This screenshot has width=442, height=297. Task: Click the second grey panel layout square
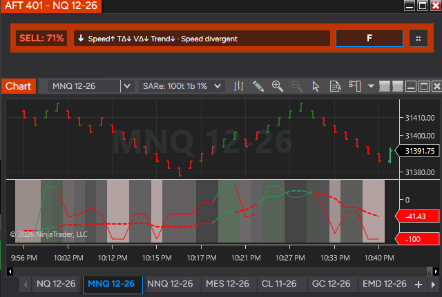coord(398,86)
